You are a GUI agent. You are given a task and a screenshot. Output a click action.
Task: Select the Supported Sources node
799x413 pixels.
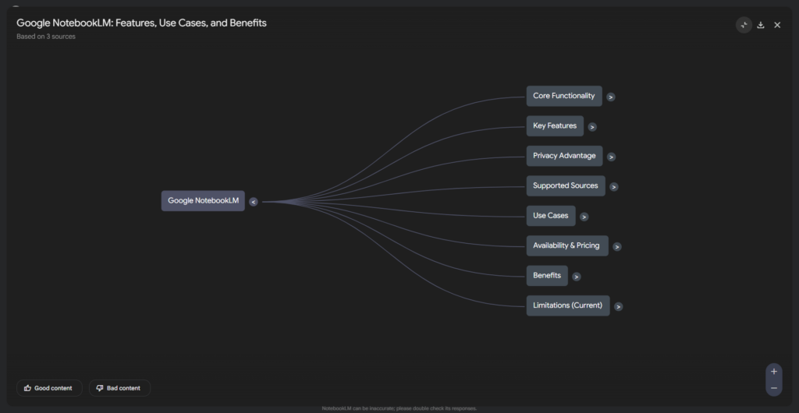[x=566, y=186]
